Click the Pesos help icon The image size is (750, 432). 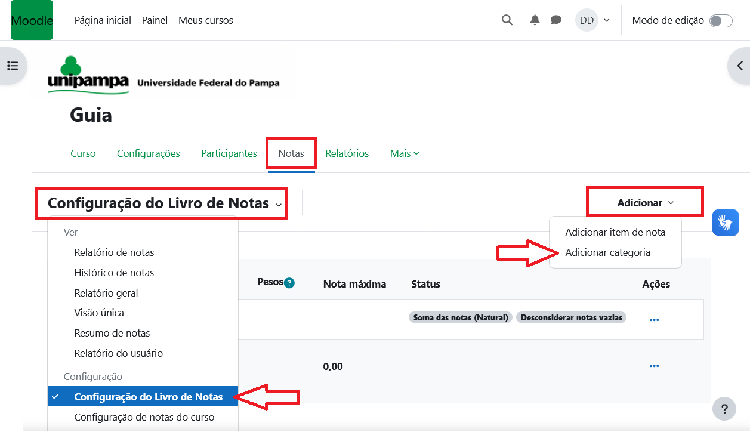click(x=289, y=283)
